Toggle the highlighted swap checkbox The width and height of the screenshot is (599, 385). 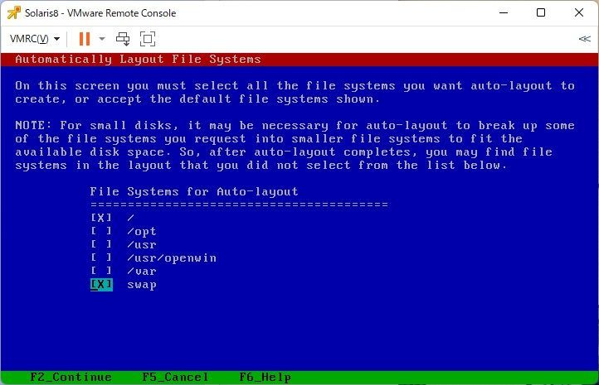point(101,284)
